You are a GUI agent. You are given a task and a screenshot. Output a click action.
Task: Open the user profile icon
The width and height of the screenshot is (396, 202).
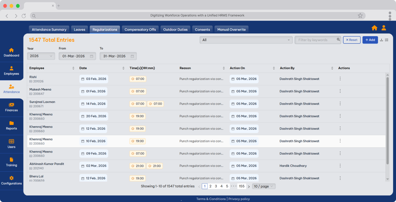coord(384,28)
